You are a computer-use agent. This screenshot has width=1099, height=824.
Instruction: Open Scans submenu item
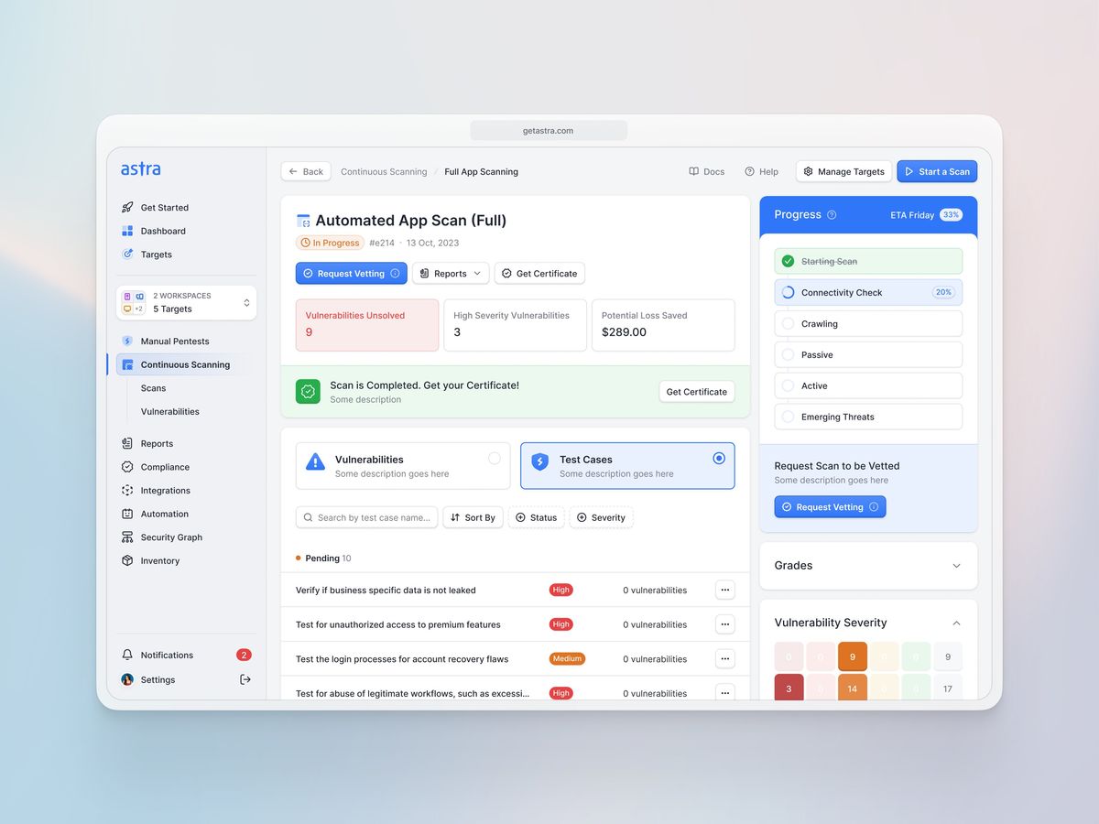(x=153, y=388)
